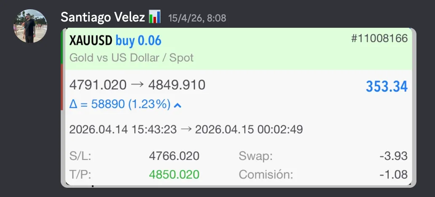Open Santiago Velez's profile avatar
The width and height of the screenshot is (435, 197).
click(30, 26)
